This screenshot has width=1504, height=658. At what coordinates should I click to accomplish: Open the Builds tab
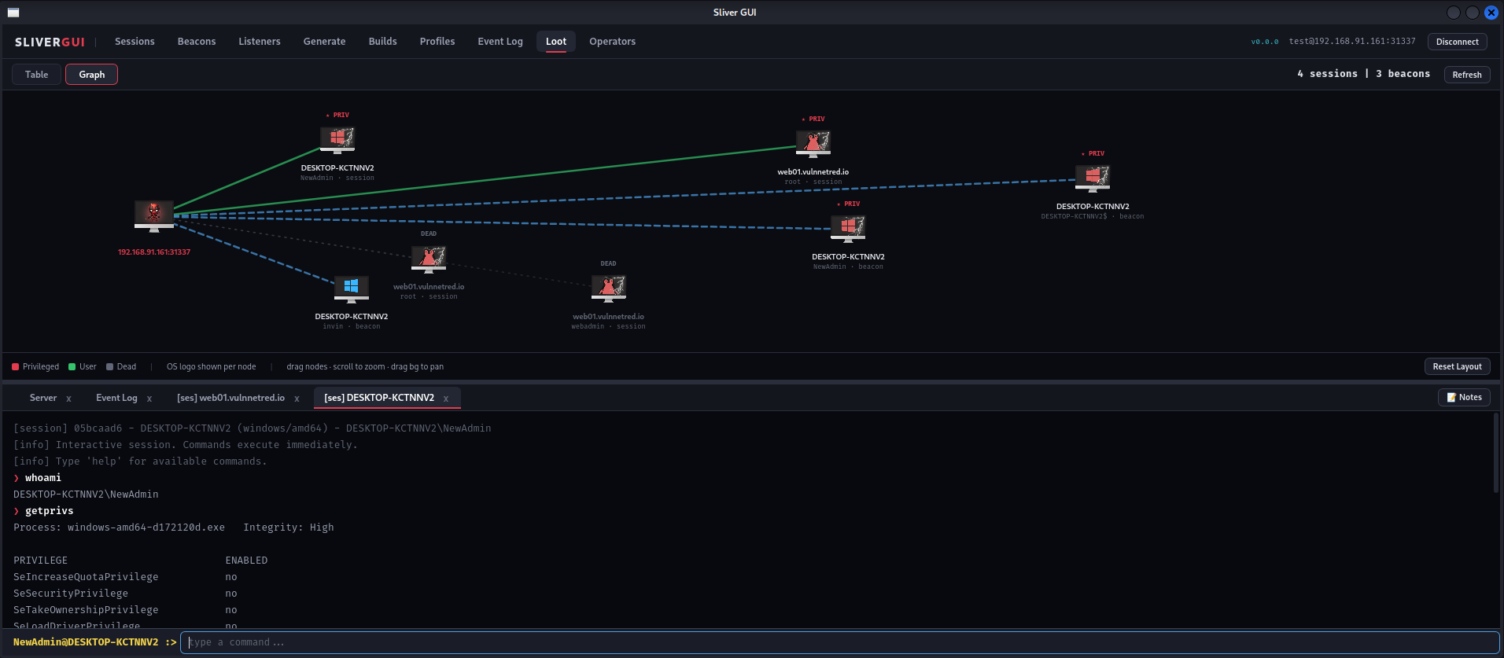coord(383,42)
